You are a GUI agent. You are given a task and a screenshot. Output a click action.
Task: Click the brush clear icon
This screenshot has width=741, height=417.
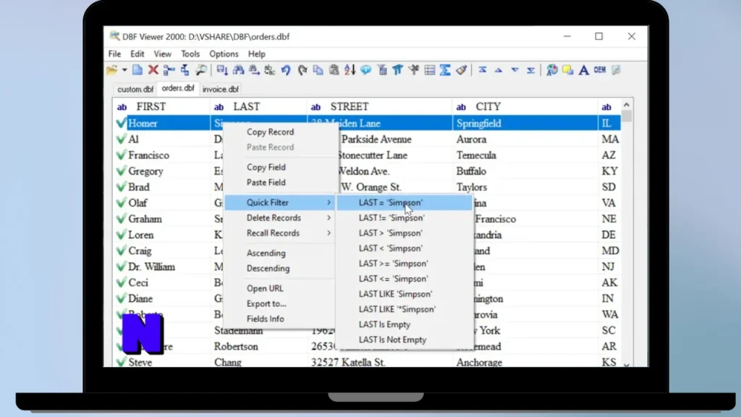pos(461,70)
